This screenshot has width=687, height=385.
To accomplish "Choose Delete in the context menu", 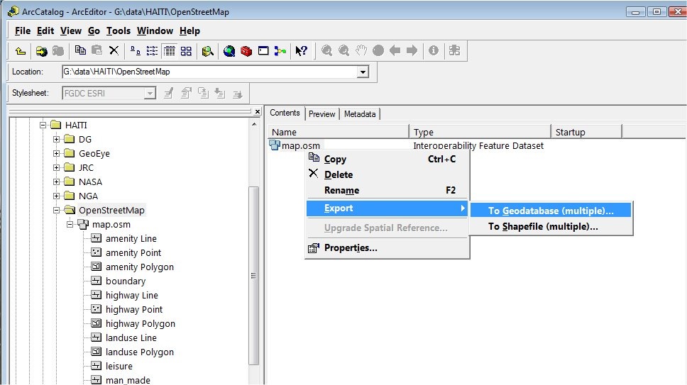I will tap(388, 174).
